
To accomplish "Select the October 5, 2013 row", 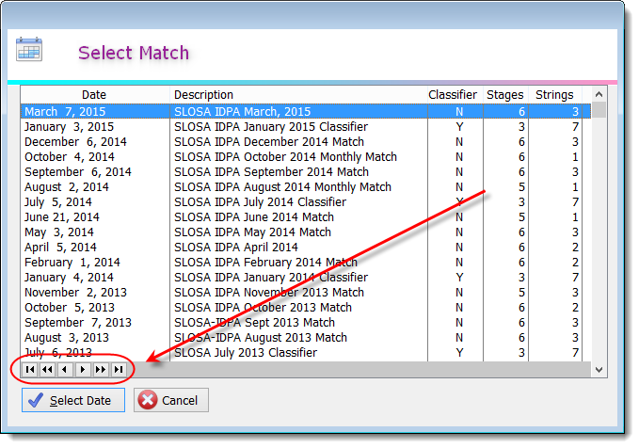I will pyautogui.click(x=306, y=308).
